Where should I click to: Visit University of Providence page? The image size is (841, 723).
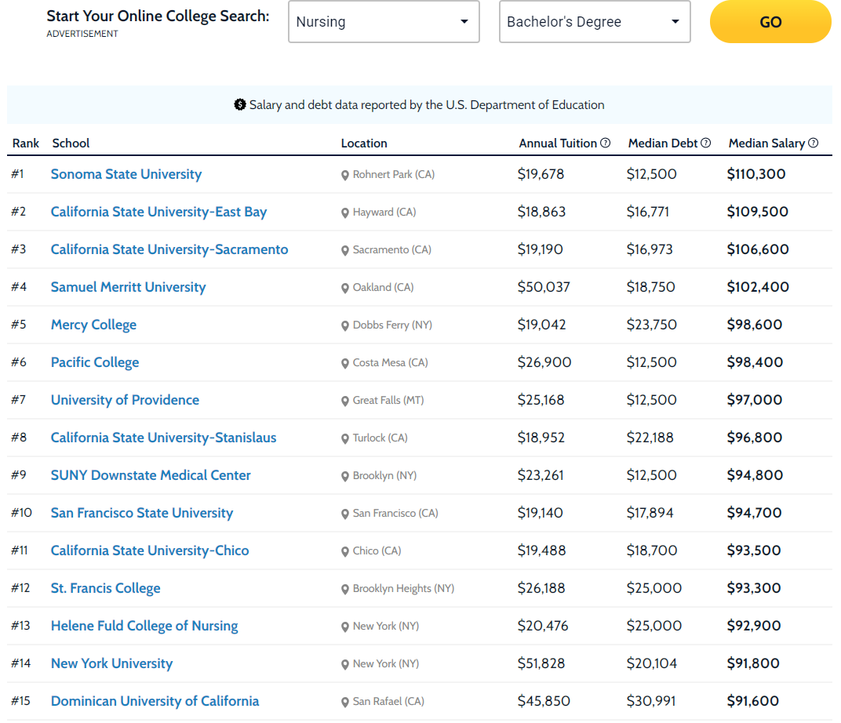point(125,400)
